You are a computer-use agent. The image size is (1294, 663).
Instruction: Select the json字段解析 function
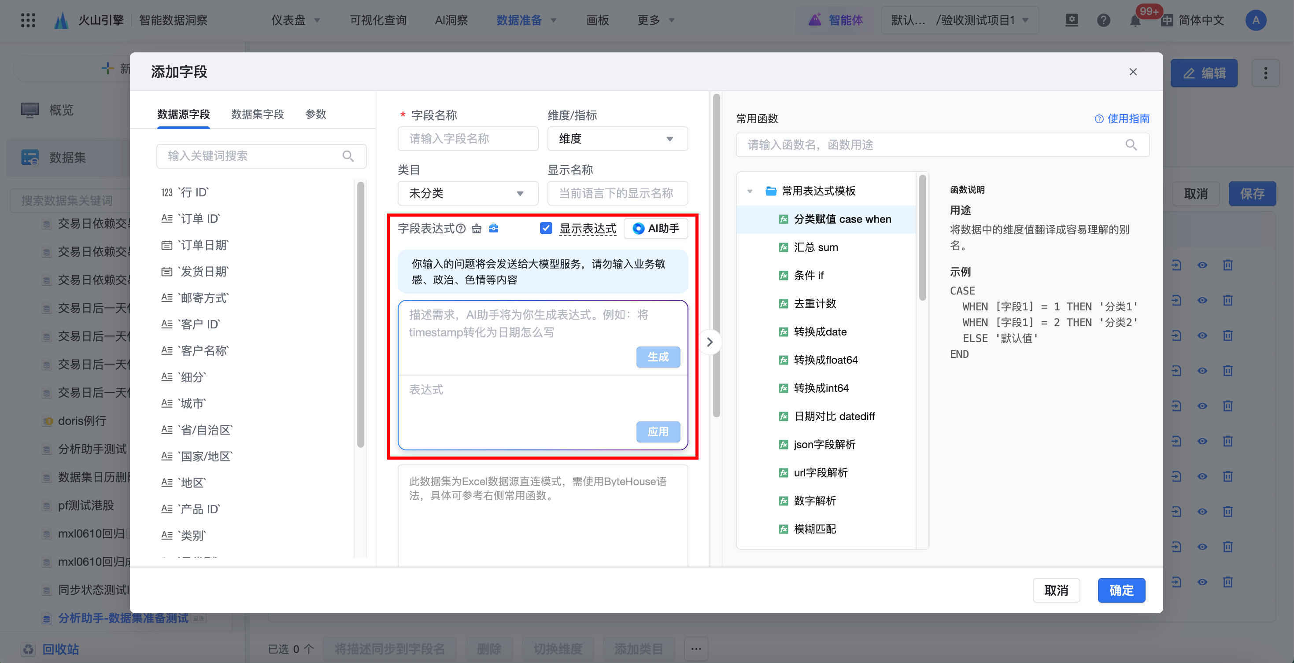click(x=826, y=445)
